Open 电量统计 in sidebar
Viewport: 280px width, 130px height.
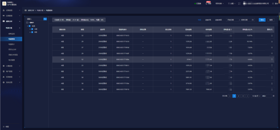[11, 44]
